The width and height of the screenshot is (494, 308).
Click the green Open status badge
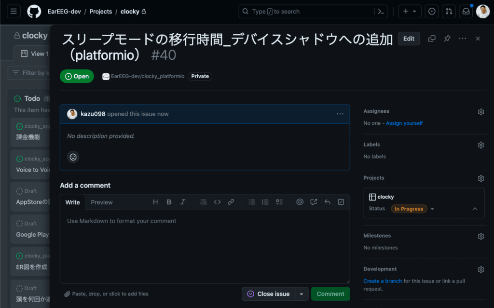click(x=77, y=76)
